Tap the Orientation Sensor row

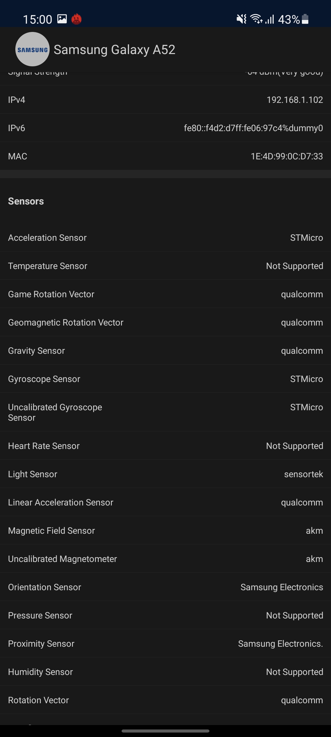(x=165, y=587)
